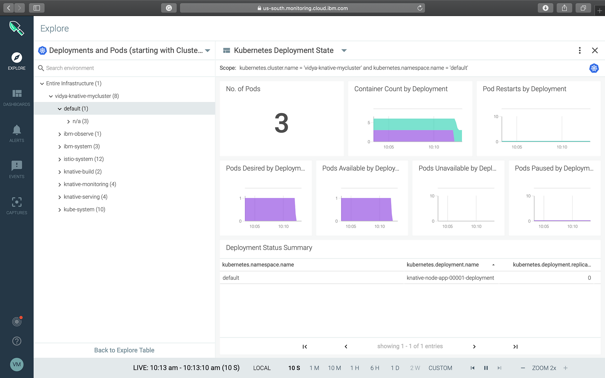Viewport: 605px width, 378px height.
Task: Collapse vidya-knative-mycluster node
Action: 51,96
